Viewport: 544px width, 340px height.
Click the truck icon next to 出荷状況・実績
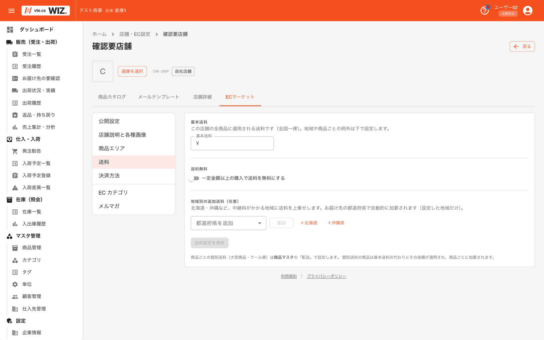[15, 91]
